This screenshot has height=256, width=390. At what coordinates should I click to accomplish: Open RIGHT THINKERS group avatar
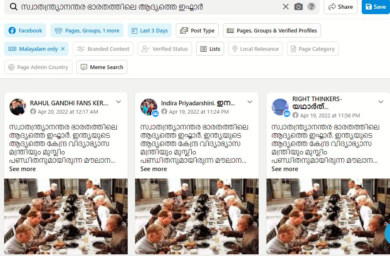[280, 107]
